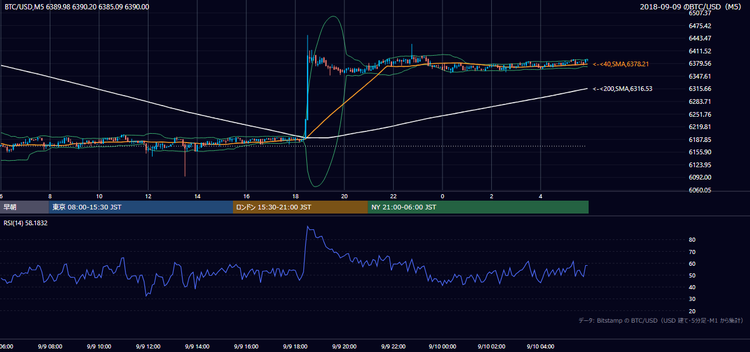Viewport: 750px width, 352px height.
Task: Click the 9/9 18:00 time label
Action: coord(295,346)
